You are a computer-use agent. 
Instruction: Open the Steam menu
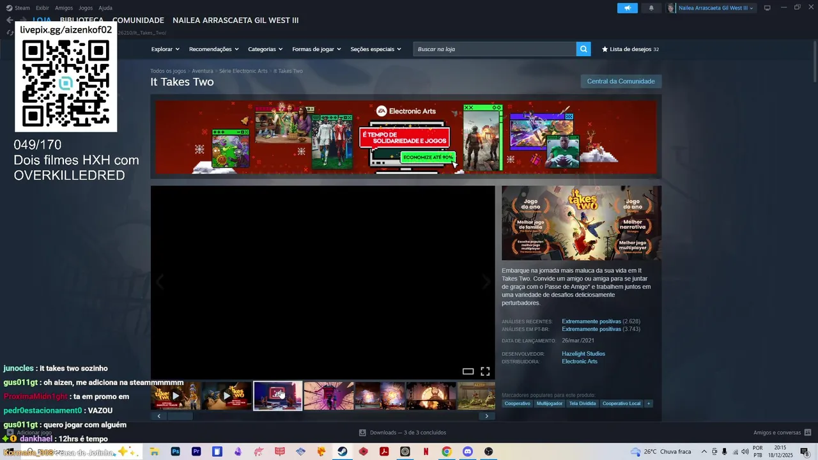pyautogui.click(x=22, y=8)
